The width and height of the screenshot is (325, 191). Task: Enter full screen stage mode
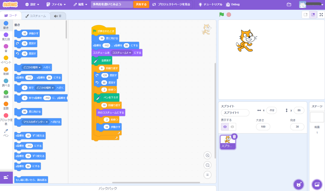coord(321,15)
